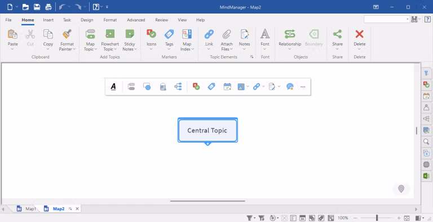
Task: Click the Font icon in ribbon
Action: pos(265,34)
